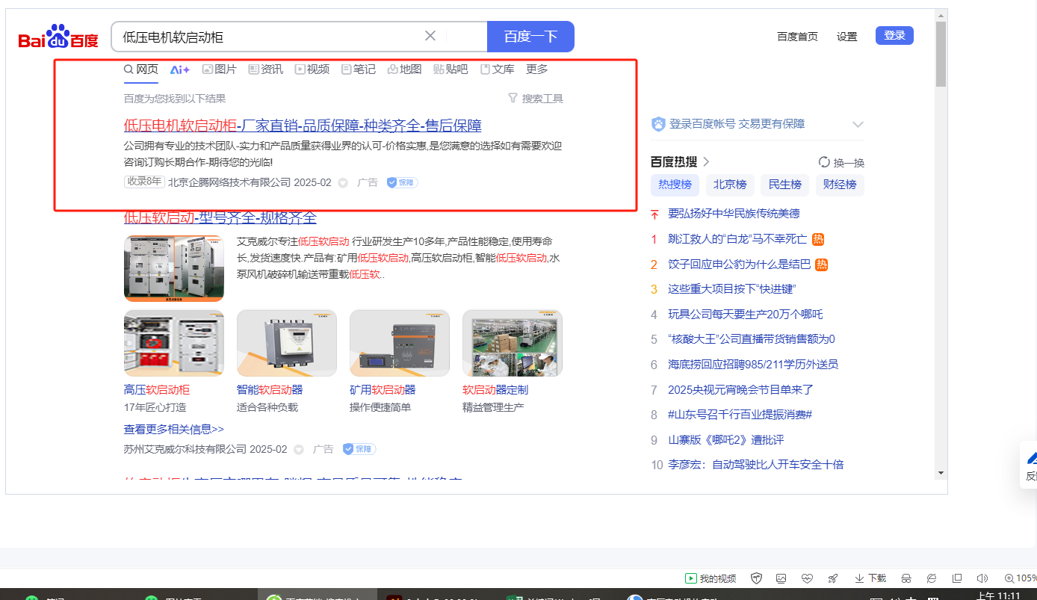This screenshot has width=1037, height=600.
Task: Click the 智能软启动器 product thumbnail
Action: (x=287, y=343)
